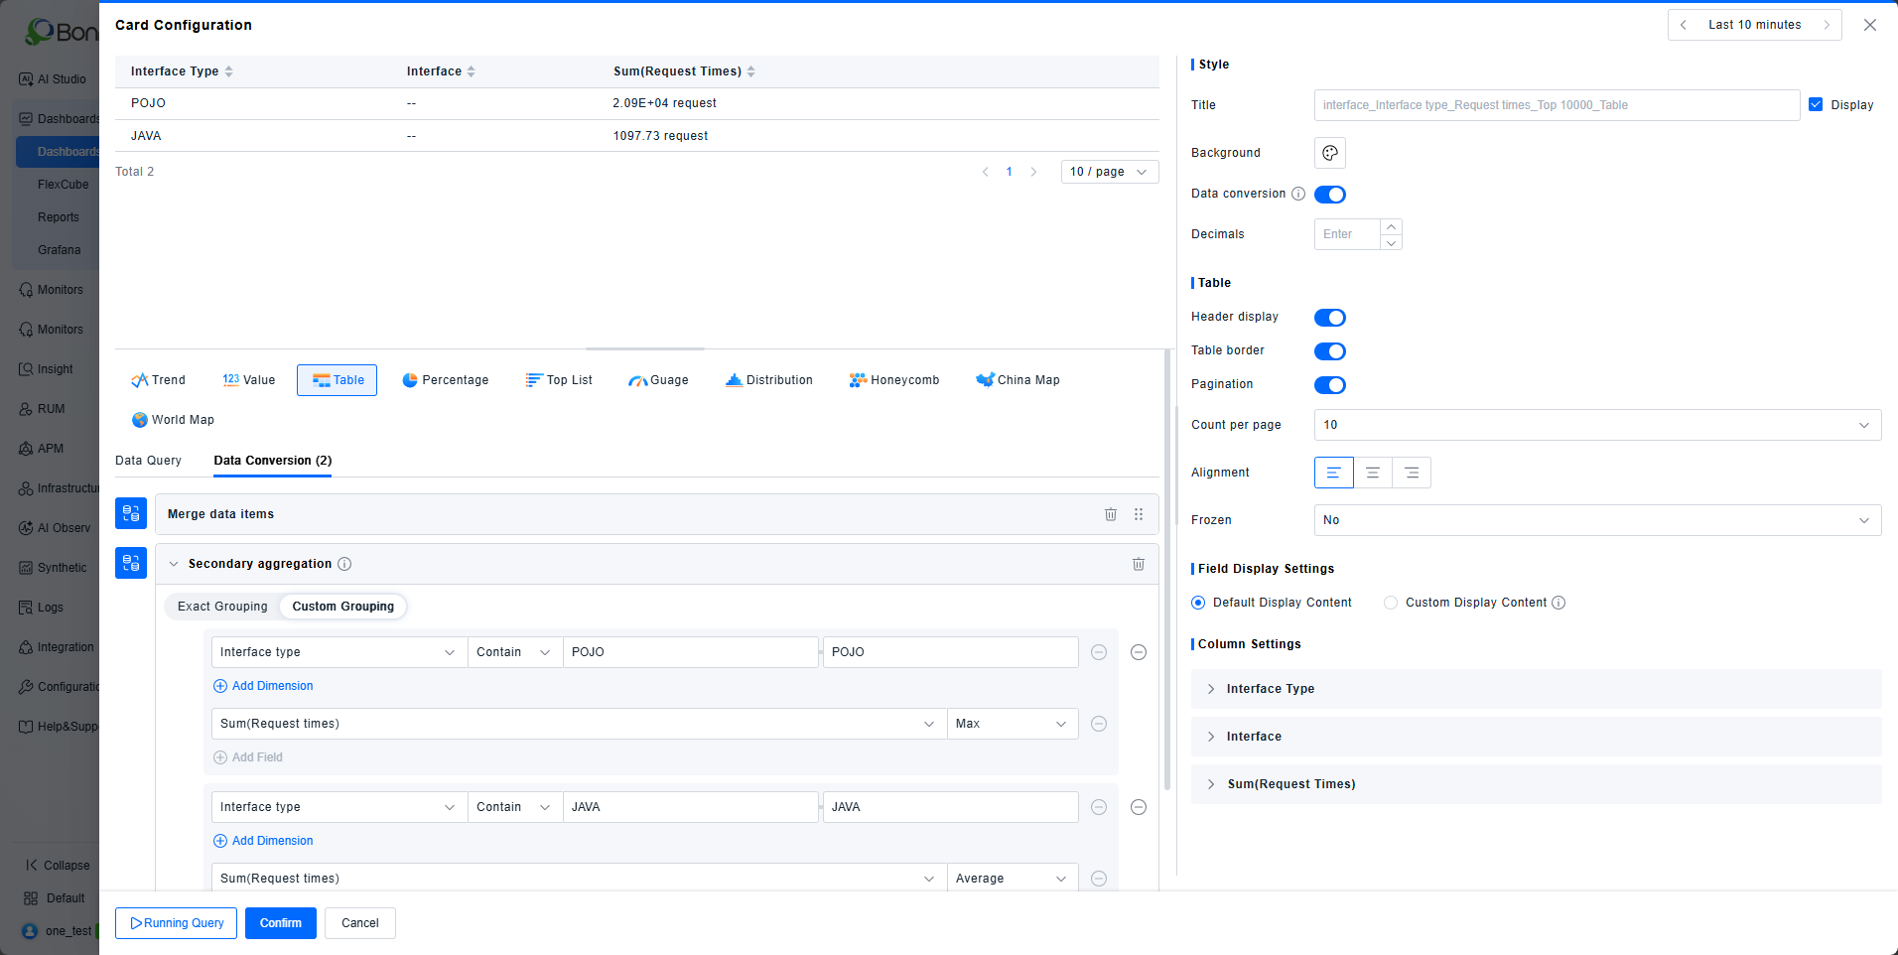Select left alignment
Screen dimensions: 1898x955
1333,473
